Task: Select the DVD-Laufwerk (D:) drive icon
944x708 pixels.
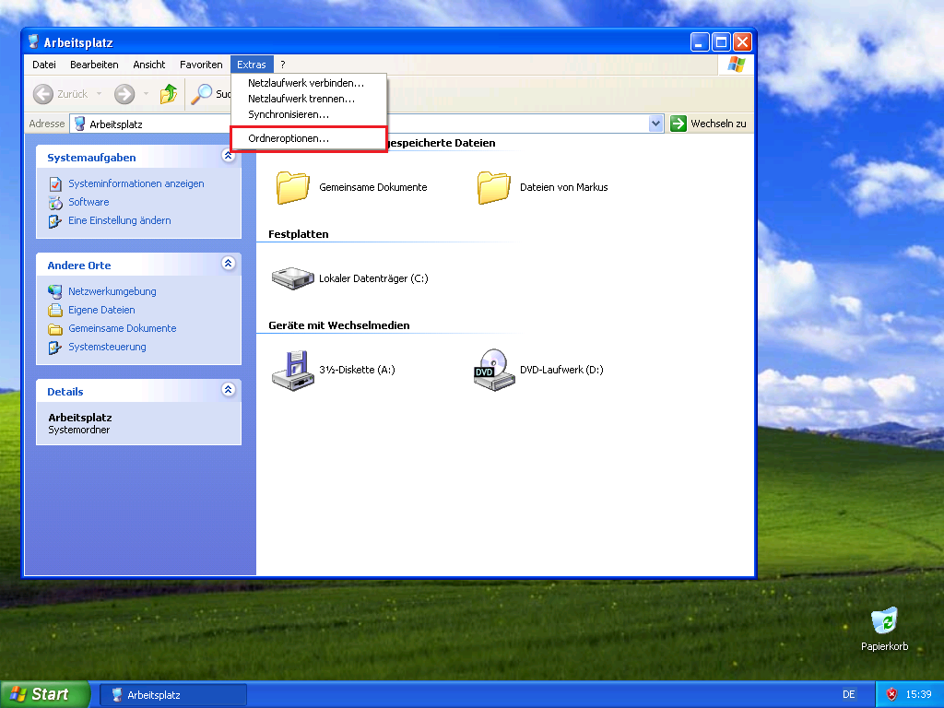Action: pyautogui.click(x=494, y=371)
